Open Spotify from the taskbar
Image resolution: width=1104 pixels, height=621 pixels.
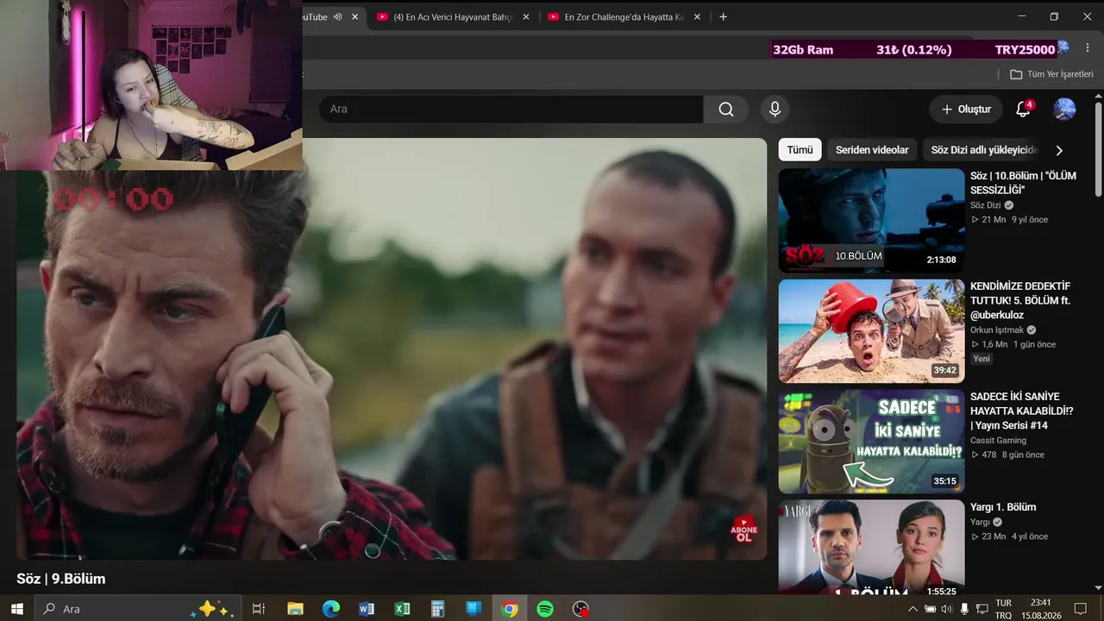[545, 609]
